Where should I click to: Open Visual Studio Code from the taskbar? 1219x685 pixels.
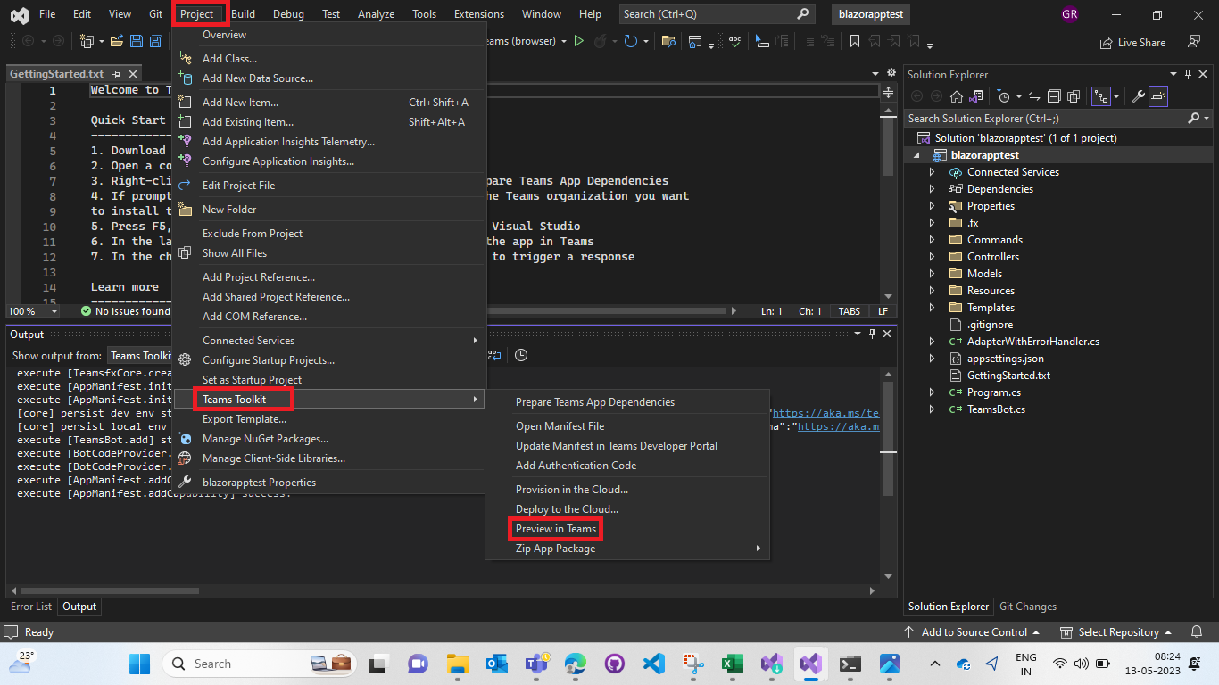pyautogui.click(x=654, y=664)
